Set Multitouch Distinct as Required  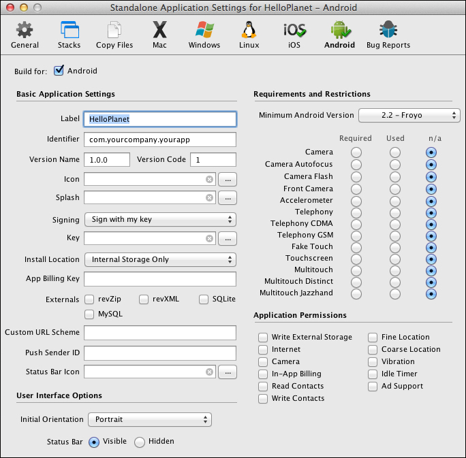coord(356,282)
